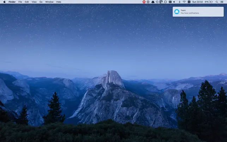Screen dimensions: 227x142
Task: Open the Apple menu
Action: point(4,2)
